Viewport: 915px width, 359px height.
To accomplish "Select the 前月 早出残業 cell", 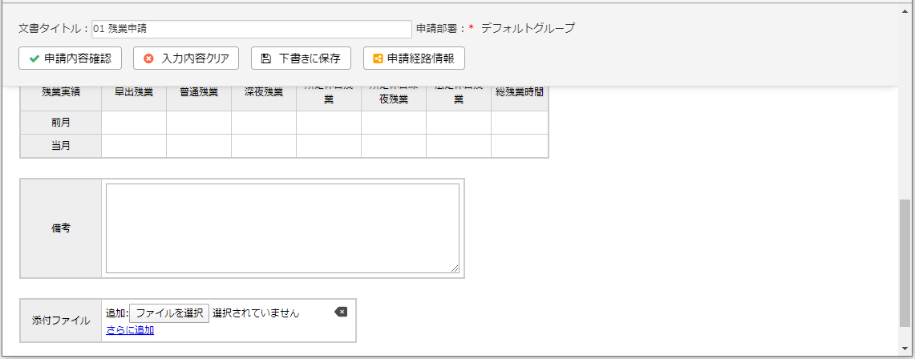I will pos(134,123).
